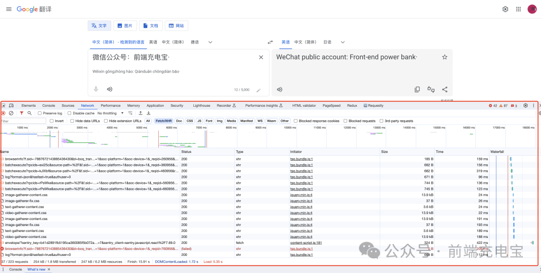Copy the translation with the copy icon
Viewport: 541px width, 273px height.
point(417,90)
